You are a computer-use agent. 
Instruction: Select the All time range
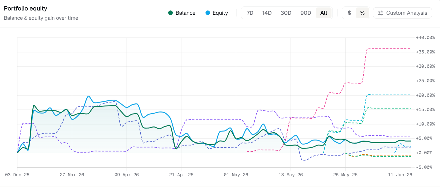pos(323,13)
